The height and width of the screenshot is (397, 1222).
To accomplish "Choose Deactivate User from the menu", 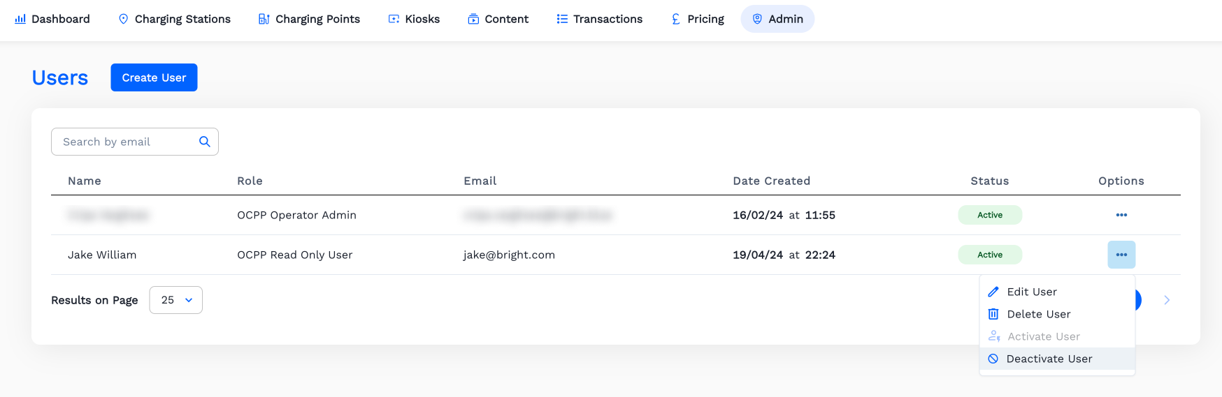I will (1049, 359).
